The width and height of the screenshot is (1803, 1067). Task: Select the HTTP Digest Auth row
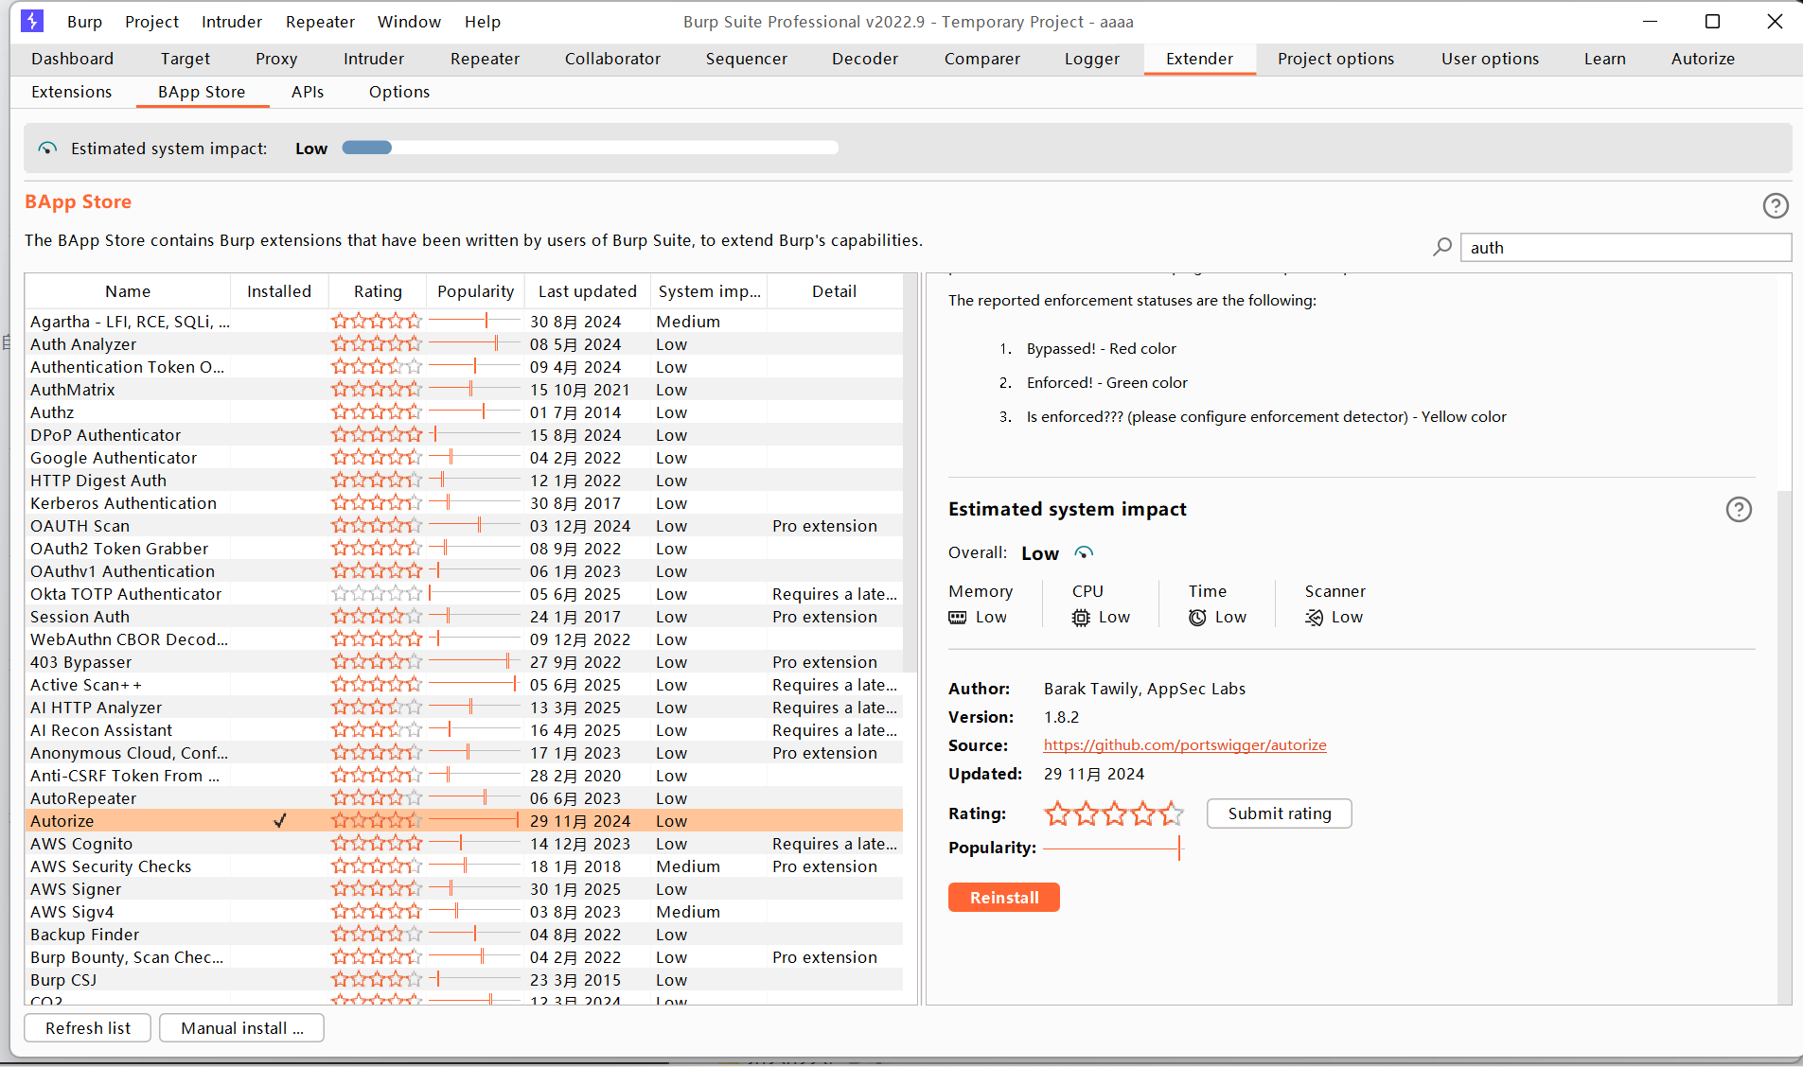[x=464, y=481]
